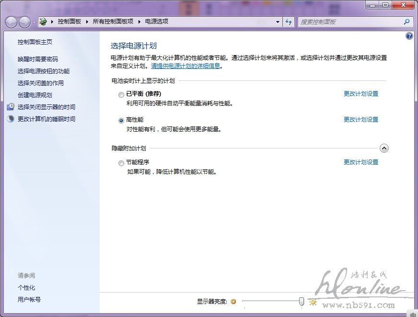Click the power options icon in address bar
This screenshot has width=418, height=317.
pyautogui.click(x=43, y=22)
